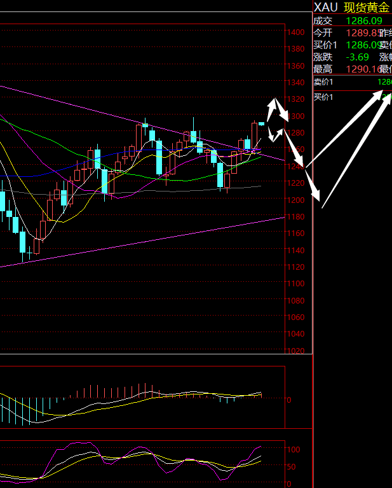The image size is (392, 488).
Task: Click the small 卖价1 order book row
Action: (353, 82)
